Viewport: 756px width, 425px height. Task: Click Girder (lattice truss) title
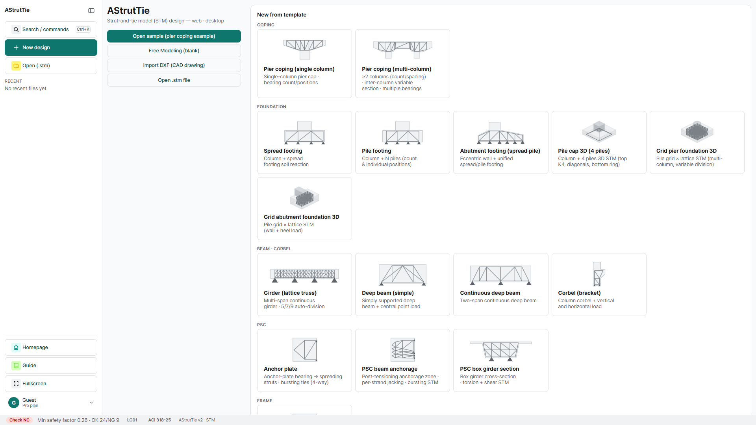[x=290, y=293]
